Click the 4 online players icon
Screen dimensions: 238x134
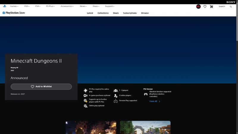coord(116,96)
